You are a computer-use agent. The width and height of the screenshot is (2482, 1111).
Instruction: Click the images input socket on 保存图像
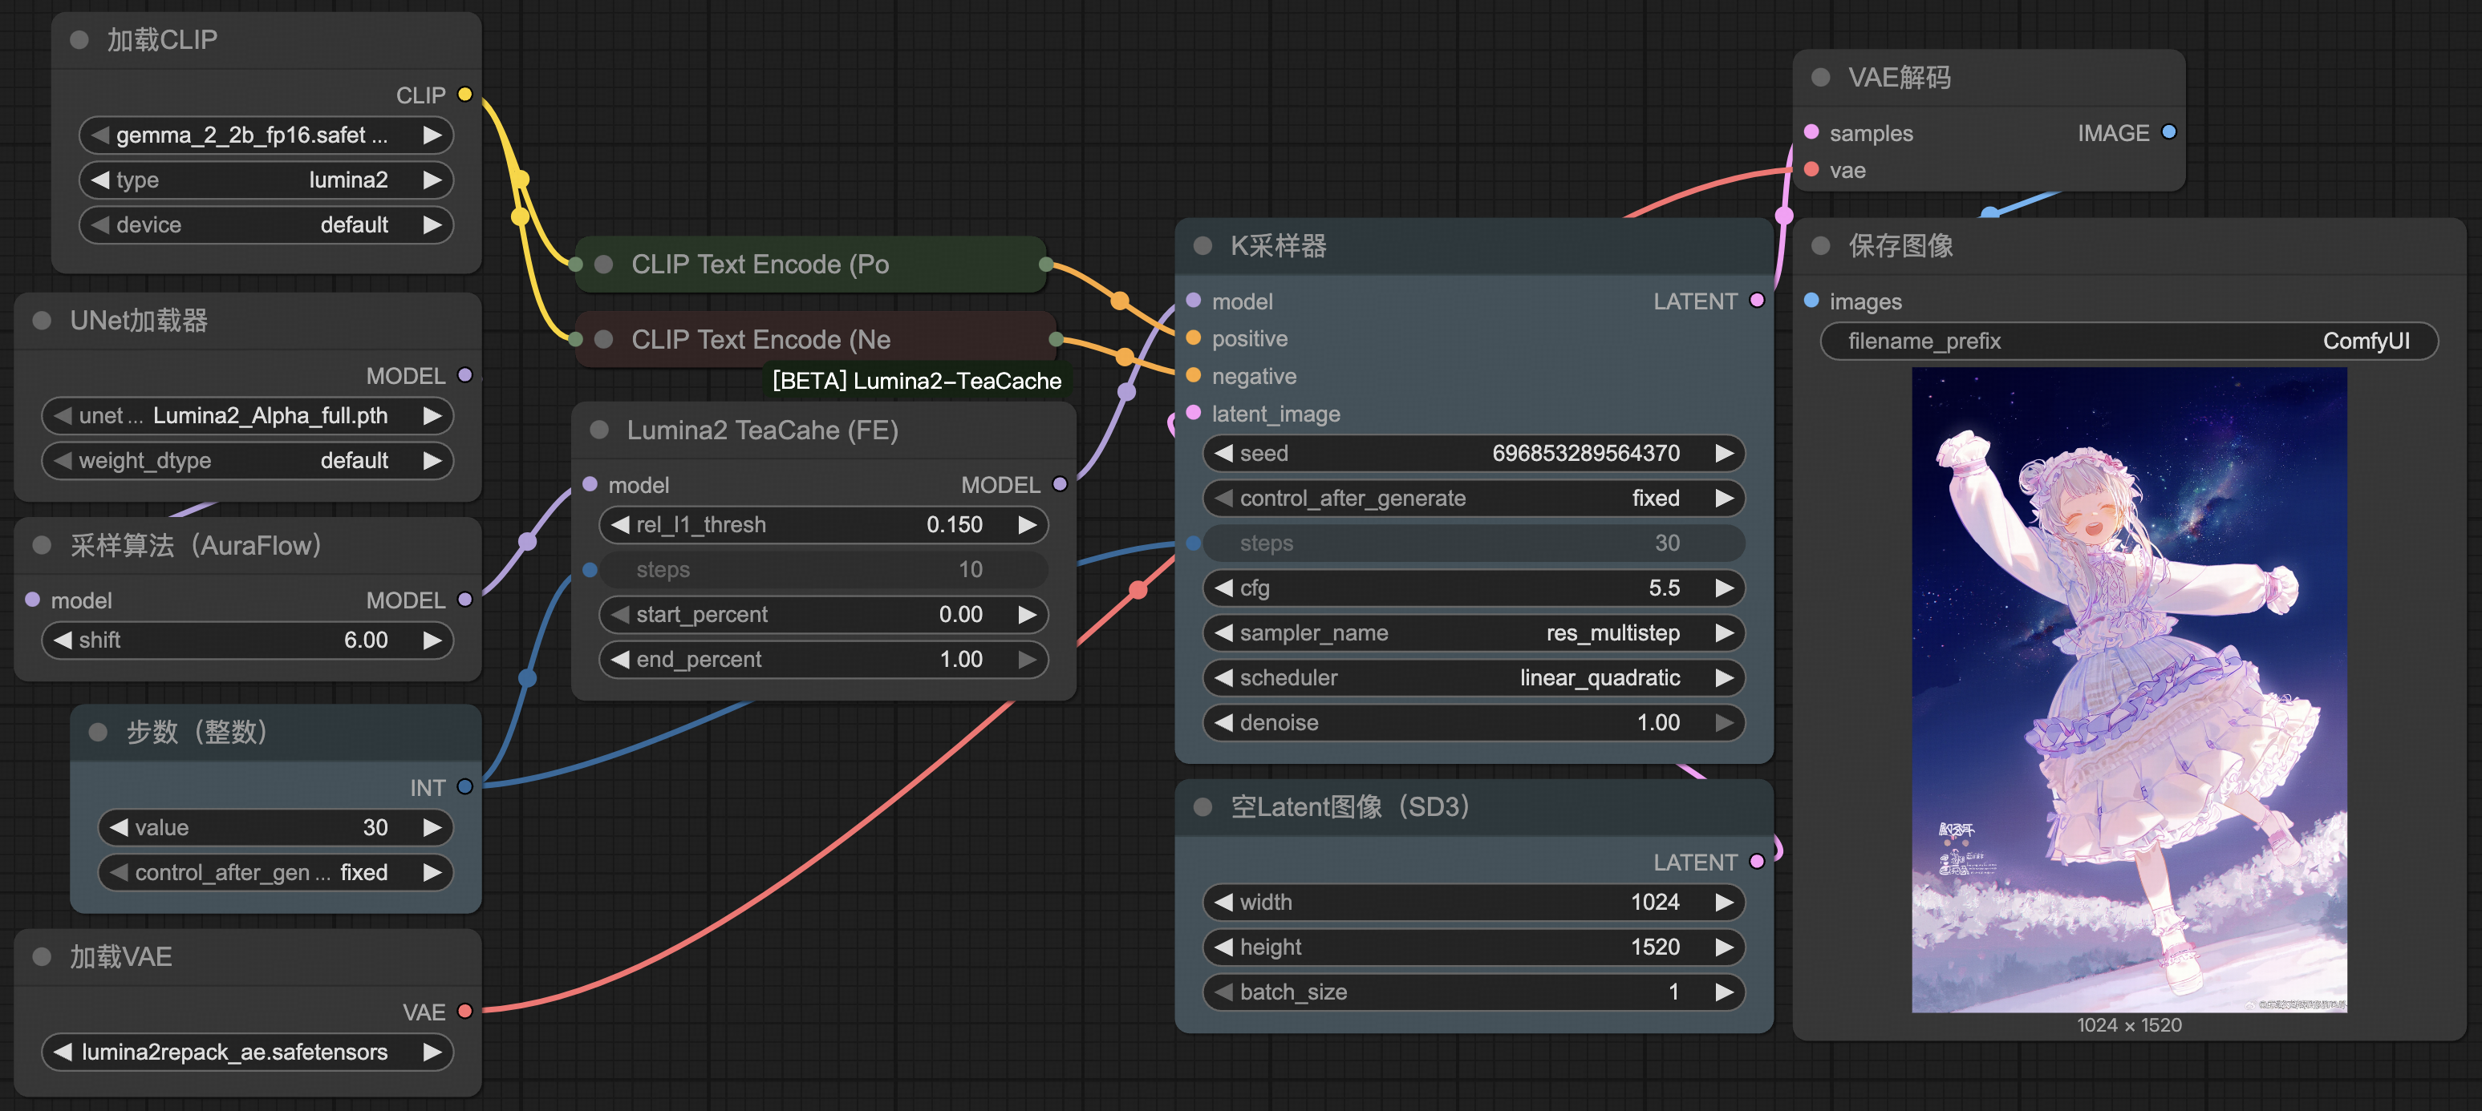tap(1811, 301)
